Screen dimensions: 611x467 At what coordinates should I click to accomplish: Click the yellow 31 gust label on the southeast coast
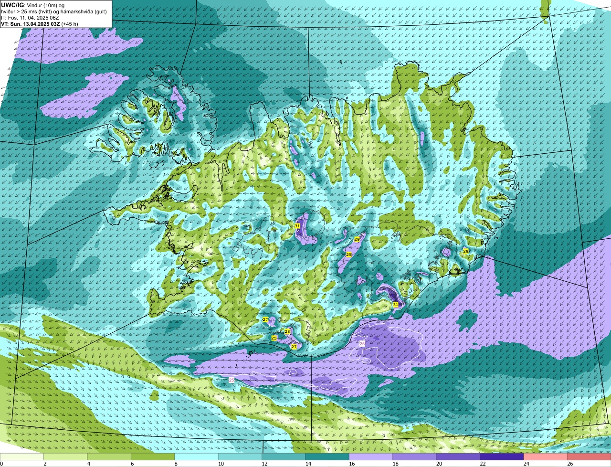coord(395,304)
